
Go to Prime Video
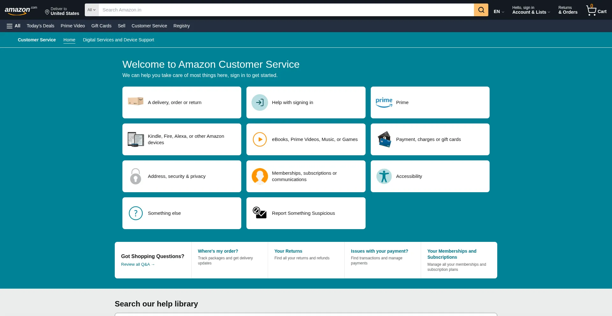[x=73, y=26]
